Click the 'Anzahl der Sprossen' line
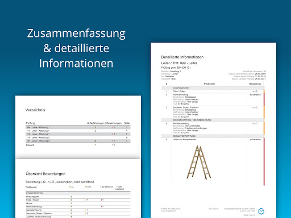 254,72
